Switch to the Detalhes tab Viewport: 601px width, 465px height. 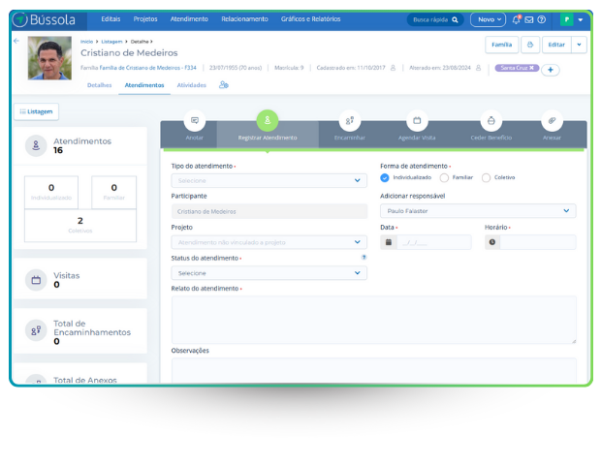click(x=99, y=85)
